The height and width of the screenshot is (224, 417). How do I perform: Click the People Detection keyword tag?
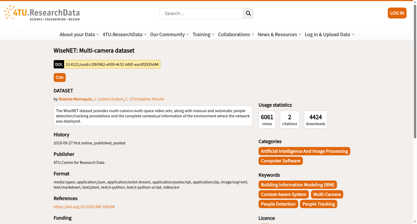[x=278, y=204]
